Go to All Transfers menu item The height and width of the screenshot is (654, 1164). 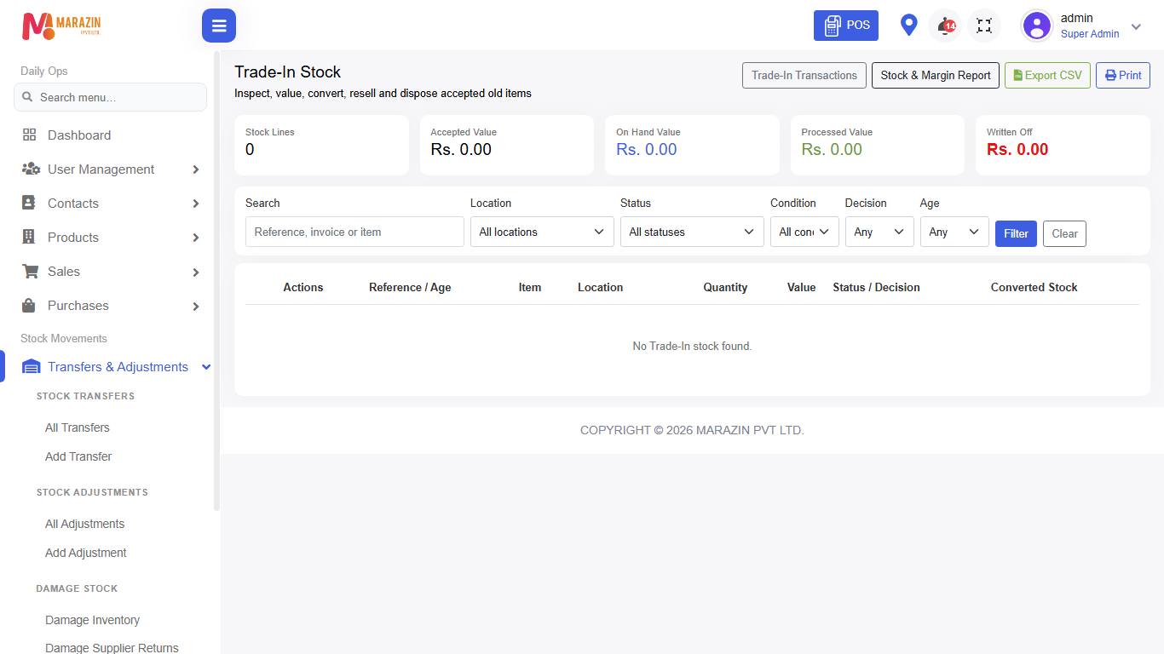78,427
